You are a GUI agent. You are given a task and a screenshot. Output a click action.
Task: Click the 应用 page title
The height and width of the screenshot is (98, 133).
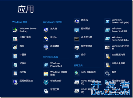tap(26, 9)
